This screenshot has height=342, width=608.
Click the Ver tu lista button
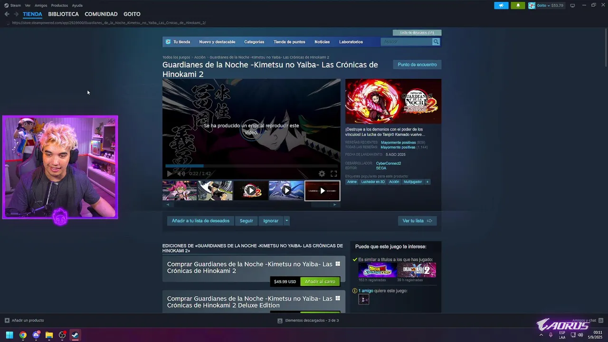pyautogui.click(x=417, y=221)
